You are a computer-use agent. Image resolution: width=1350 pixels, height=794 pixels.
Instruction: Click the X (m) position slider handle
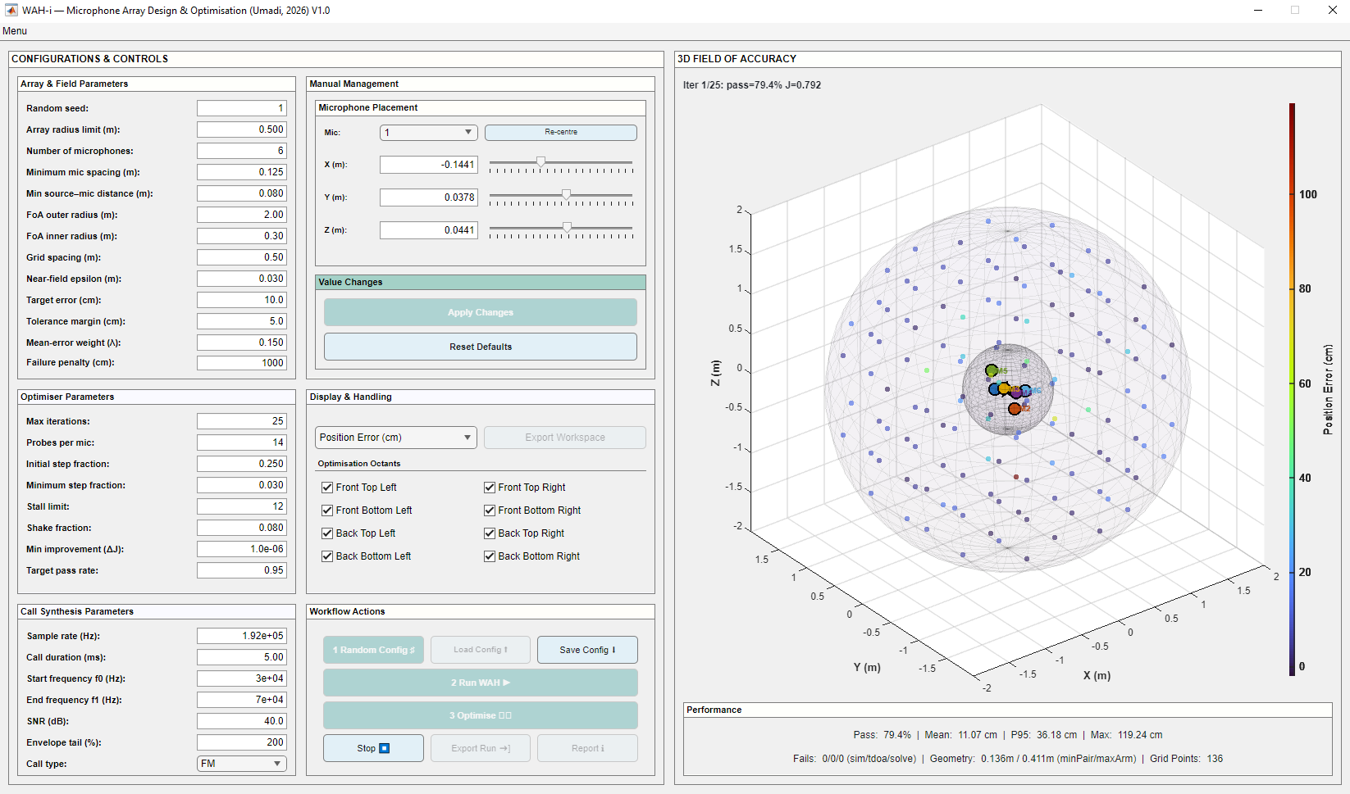pyautogui.click(x=540, y=162)
